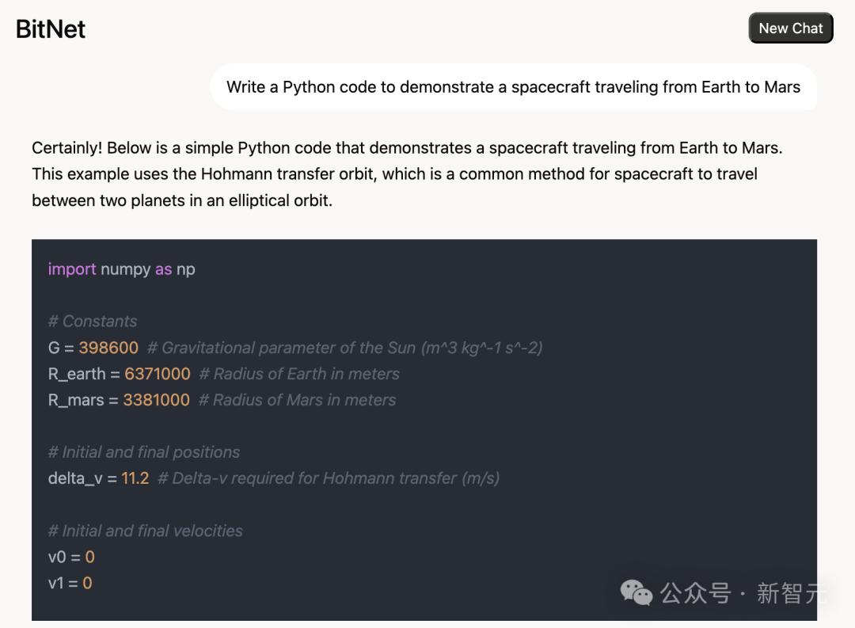Click the number 3381000 in code

(157, 400)
